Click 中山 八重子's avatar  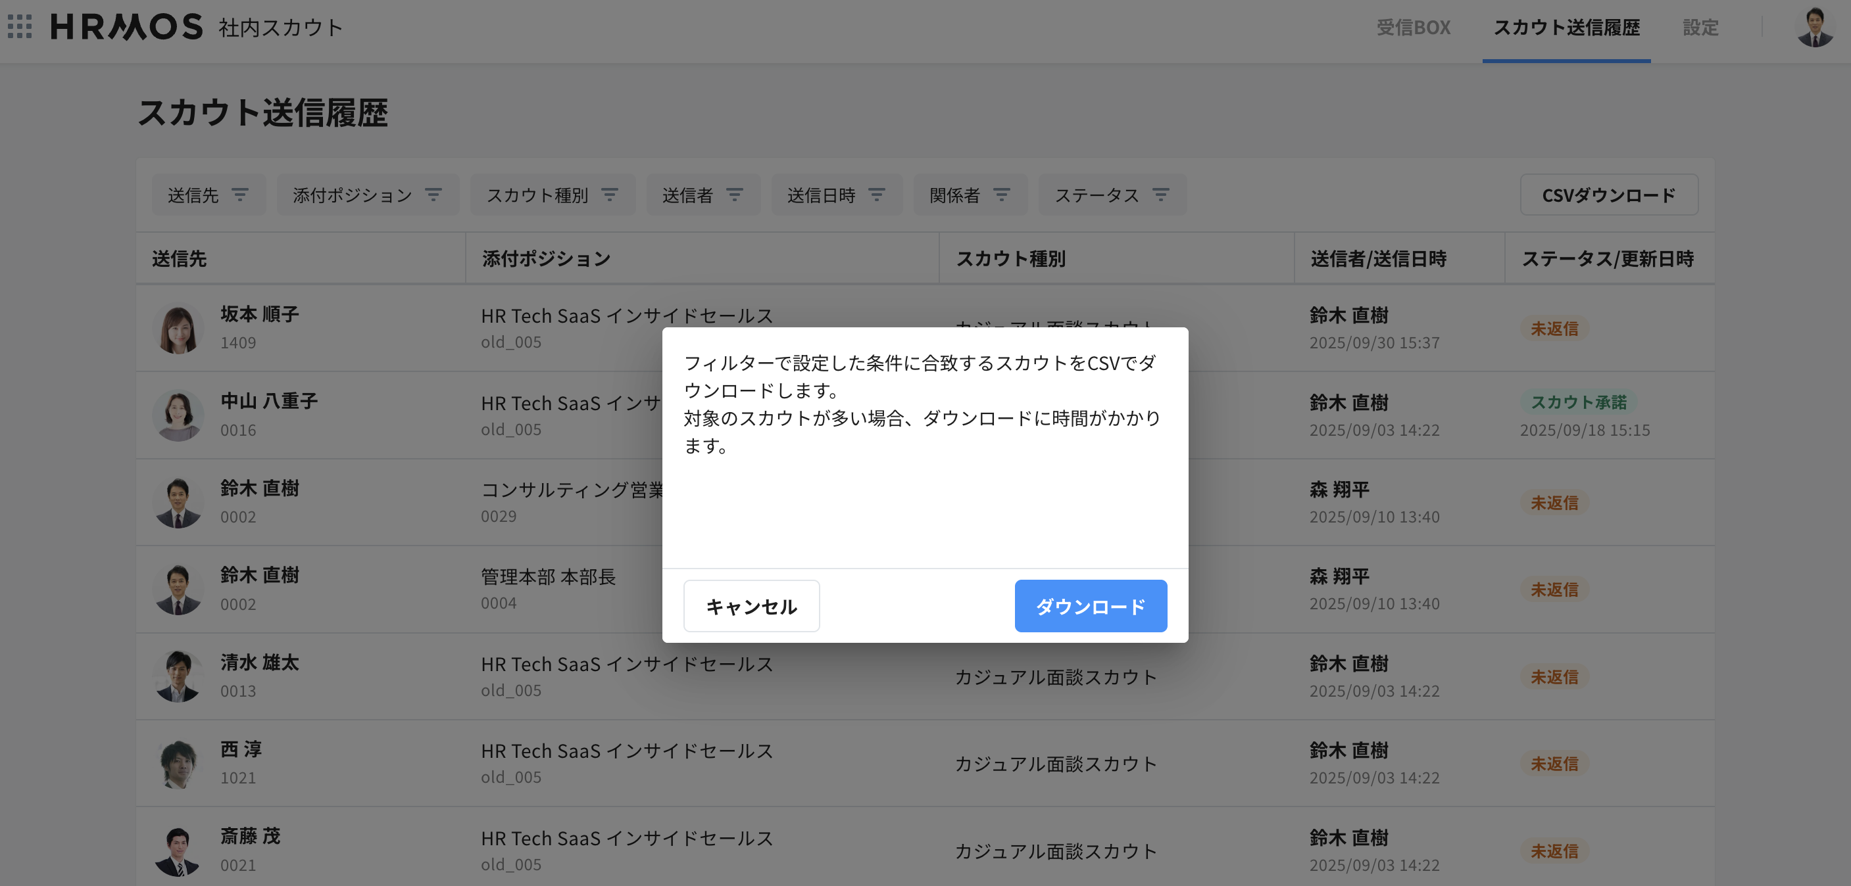tap(178, 415)
